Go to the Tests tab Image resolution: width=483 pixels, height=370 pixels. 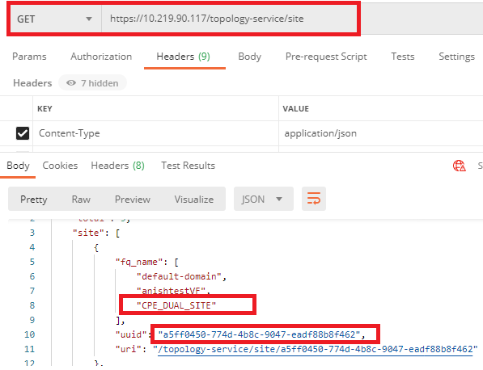coord(403,57)
